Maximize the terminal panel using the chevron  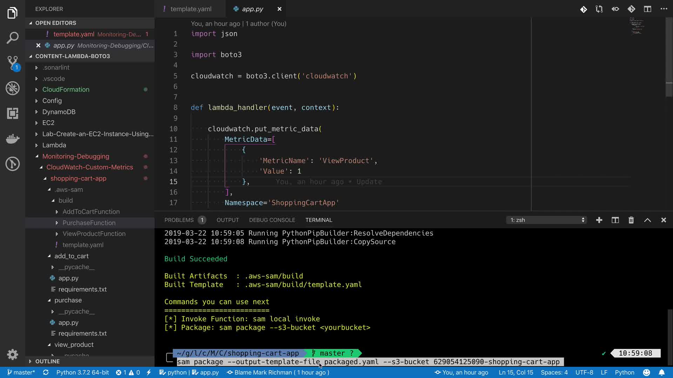(647, 220)
